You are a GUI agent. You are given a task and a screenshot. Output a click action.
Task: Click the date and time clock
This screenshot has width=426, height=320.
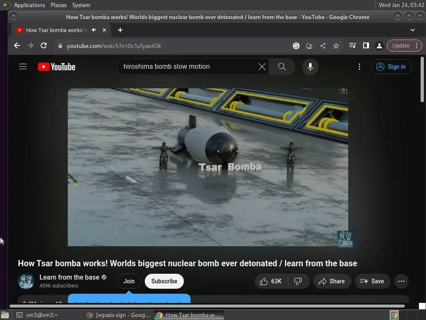tap(401, 5)
